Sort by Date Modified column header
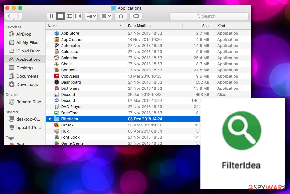The image size is (290, 194). pyautogui.click(x=153, y=26)
